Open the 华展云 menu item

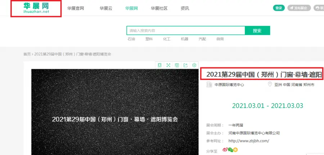click(x=106, y=8)
